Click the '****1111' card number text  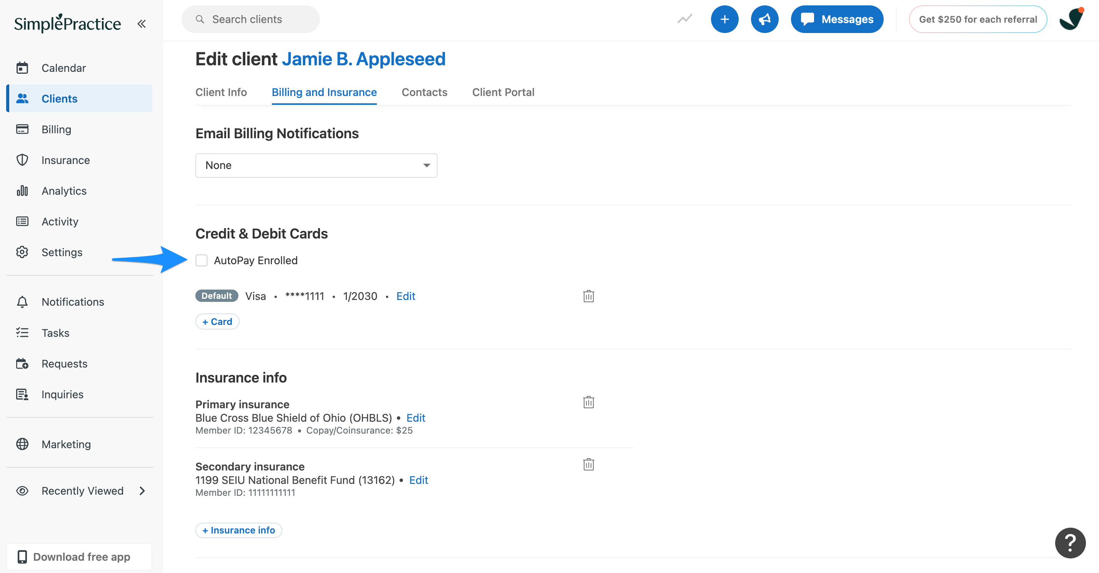coord(305,296)
